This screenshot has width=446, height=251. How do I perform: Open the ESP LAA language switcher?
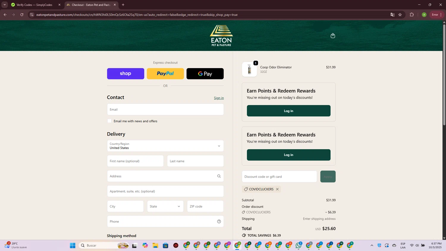pos(403,245)
